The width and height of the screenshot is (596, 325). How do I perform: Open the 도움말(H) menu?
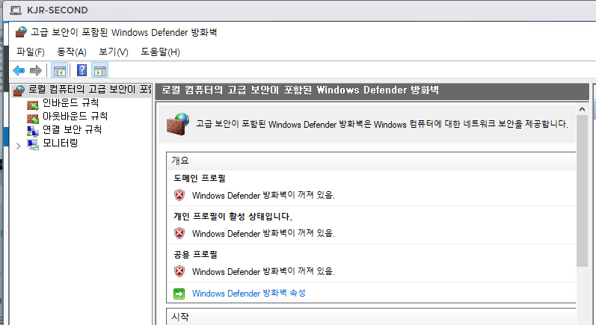(x=160, y=52)
